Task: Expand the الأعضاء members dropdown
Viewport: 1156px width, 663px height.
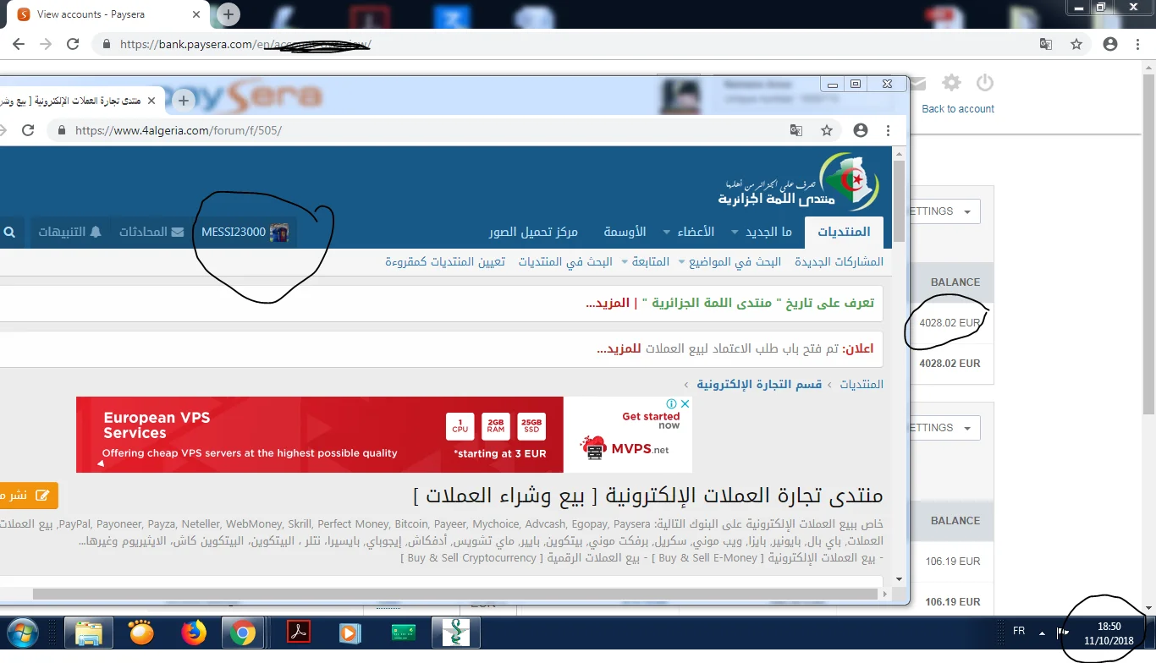Action: click(x=688, y=232)
